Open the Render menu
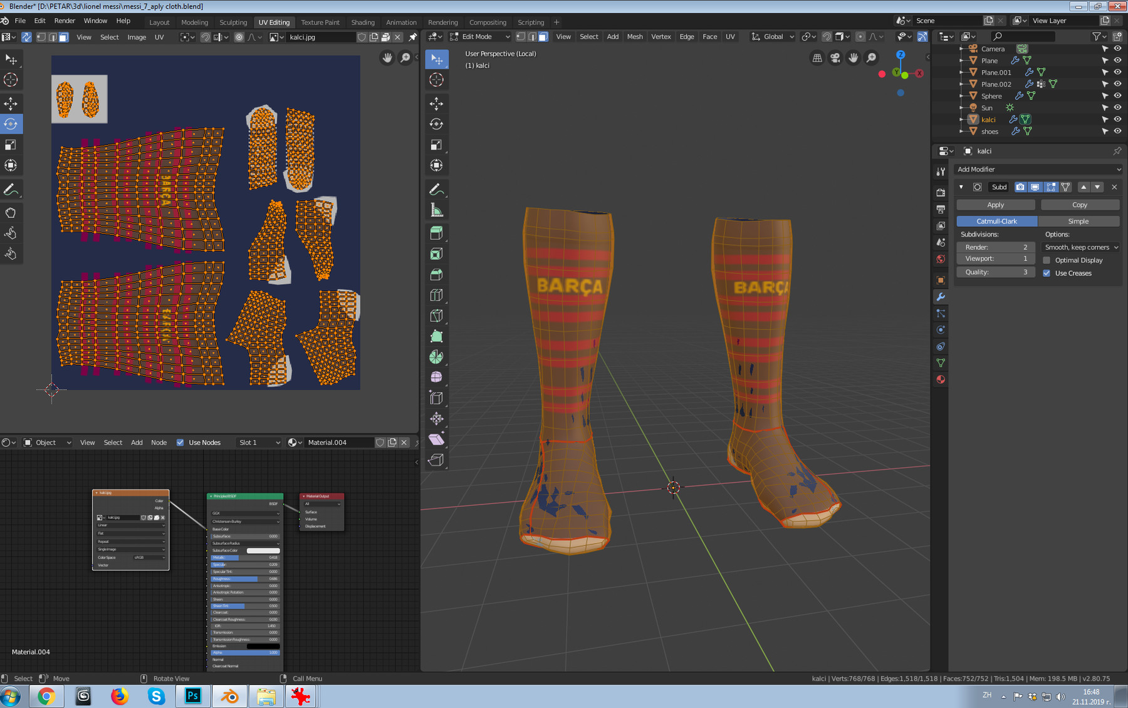 point(65,20)
